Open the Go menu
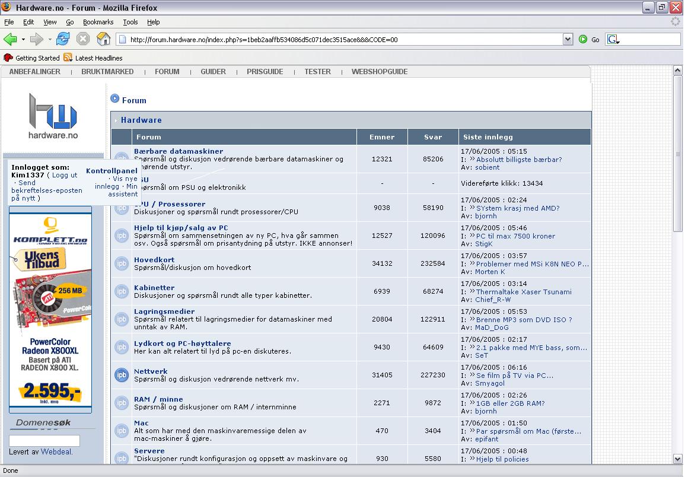The image size is (685, 477). (x=70, y=22)
